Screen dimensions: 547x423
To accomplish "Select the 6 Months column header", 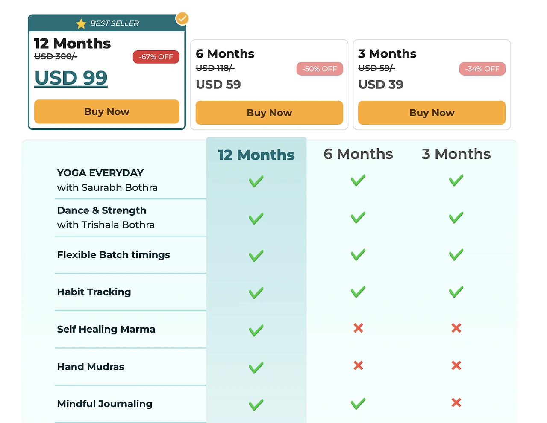I will 358,154.
